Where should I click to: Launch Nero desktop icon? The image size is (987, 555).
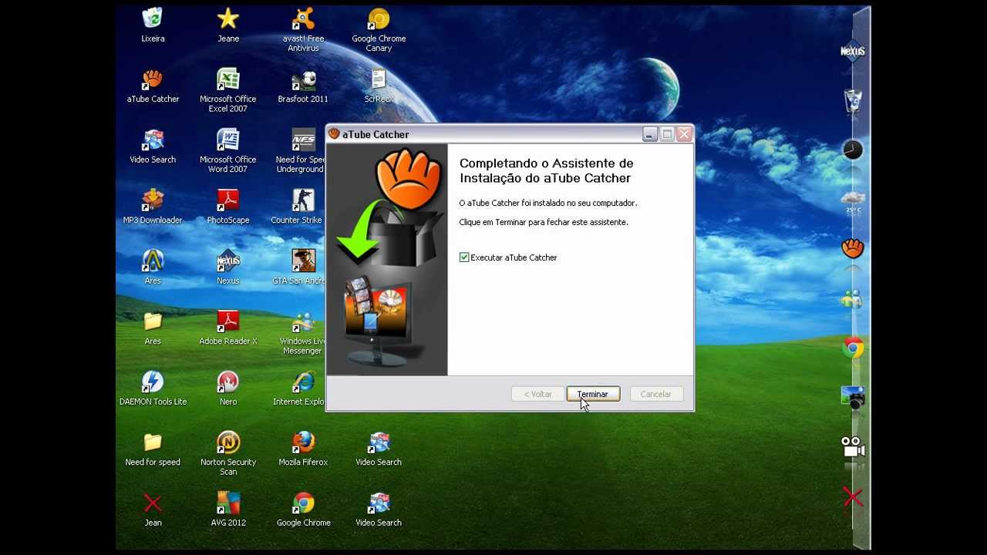[227, 388]
